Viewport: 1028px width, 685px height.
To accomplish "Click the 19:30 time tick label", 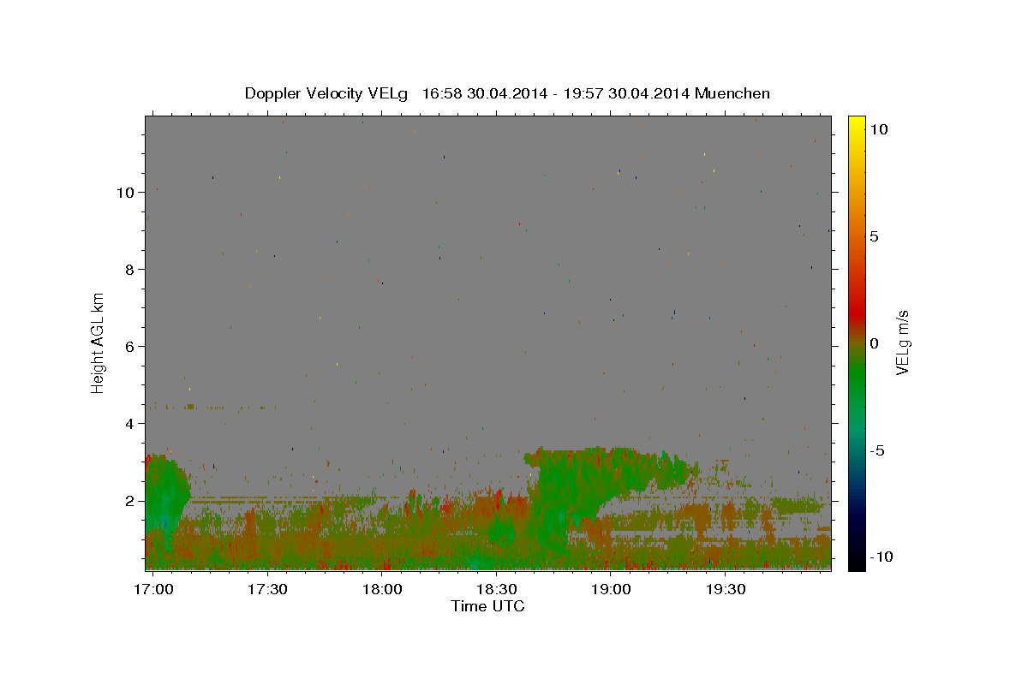I will click(724, 590).
